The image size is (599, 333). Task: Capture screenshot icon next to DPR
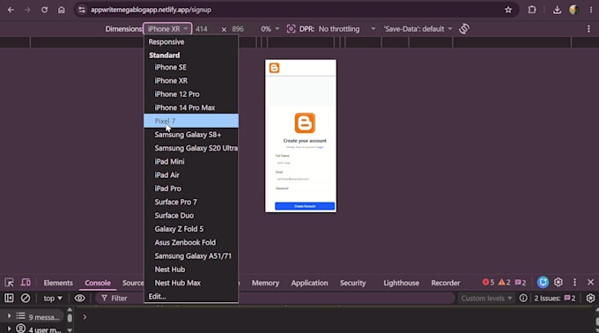[x=291, y=29]
